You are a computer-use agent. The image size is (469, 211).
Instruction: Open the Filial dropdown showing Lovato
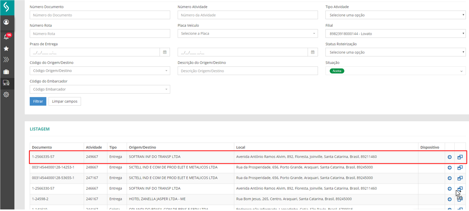pyautogui.click(x=395, y=34)
